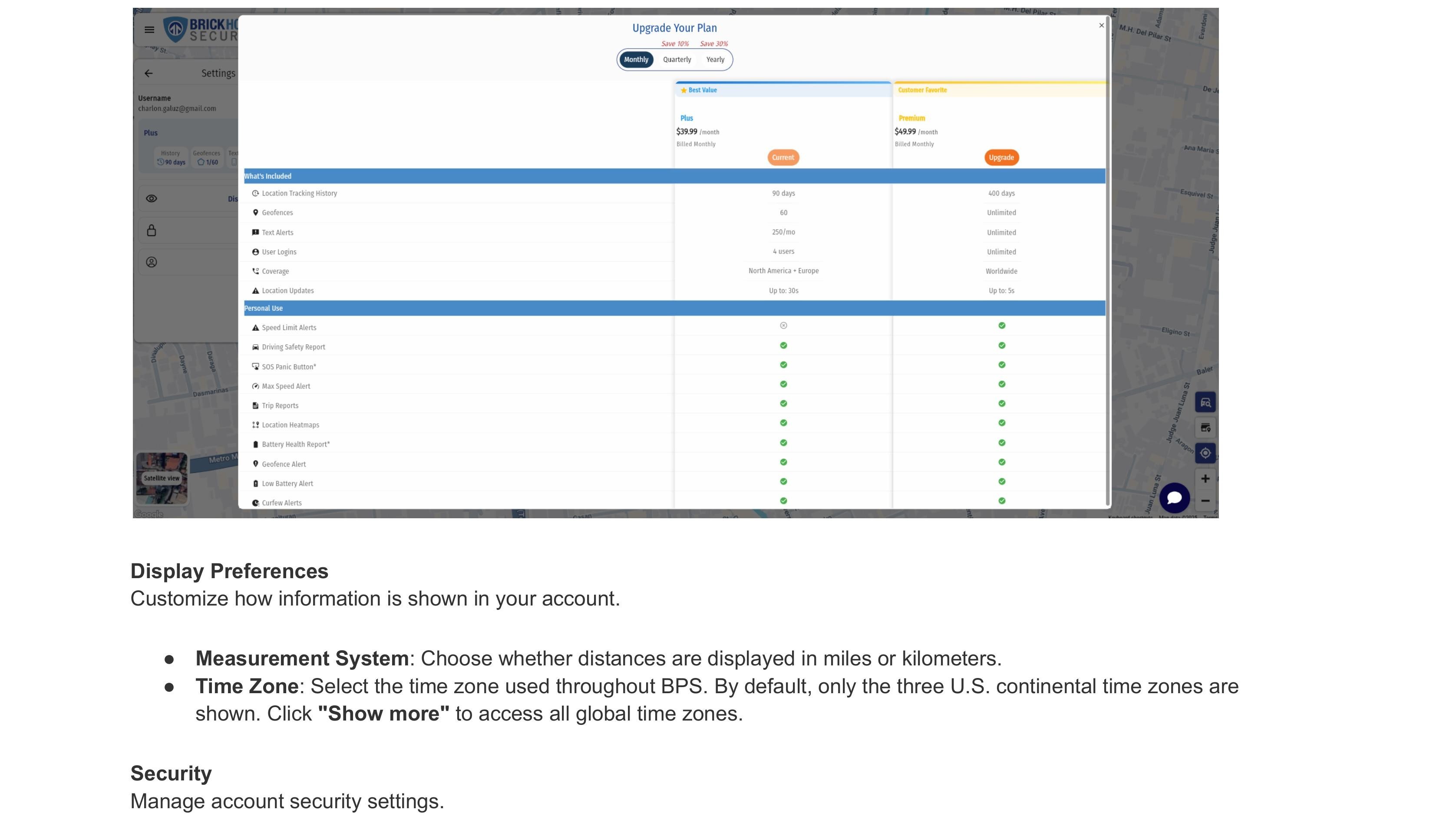Click the Upgrade button for Premium
1433x826 pixels.
(x=1001, y=158)
